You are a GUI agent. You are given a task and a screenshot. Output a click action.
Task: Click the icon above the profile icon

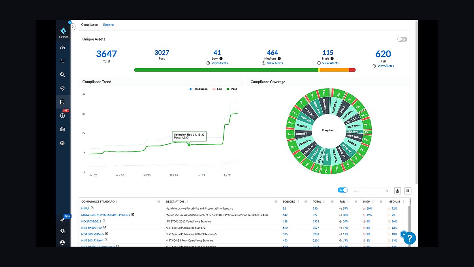(x=62, y=231)
